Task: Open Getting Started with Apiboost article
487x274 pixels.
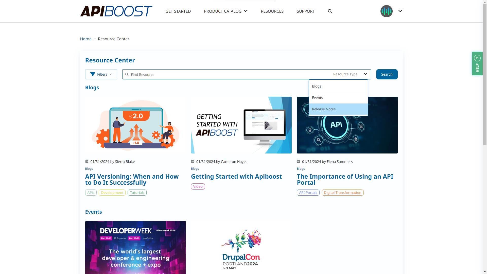Action: [x=236, y=176]
